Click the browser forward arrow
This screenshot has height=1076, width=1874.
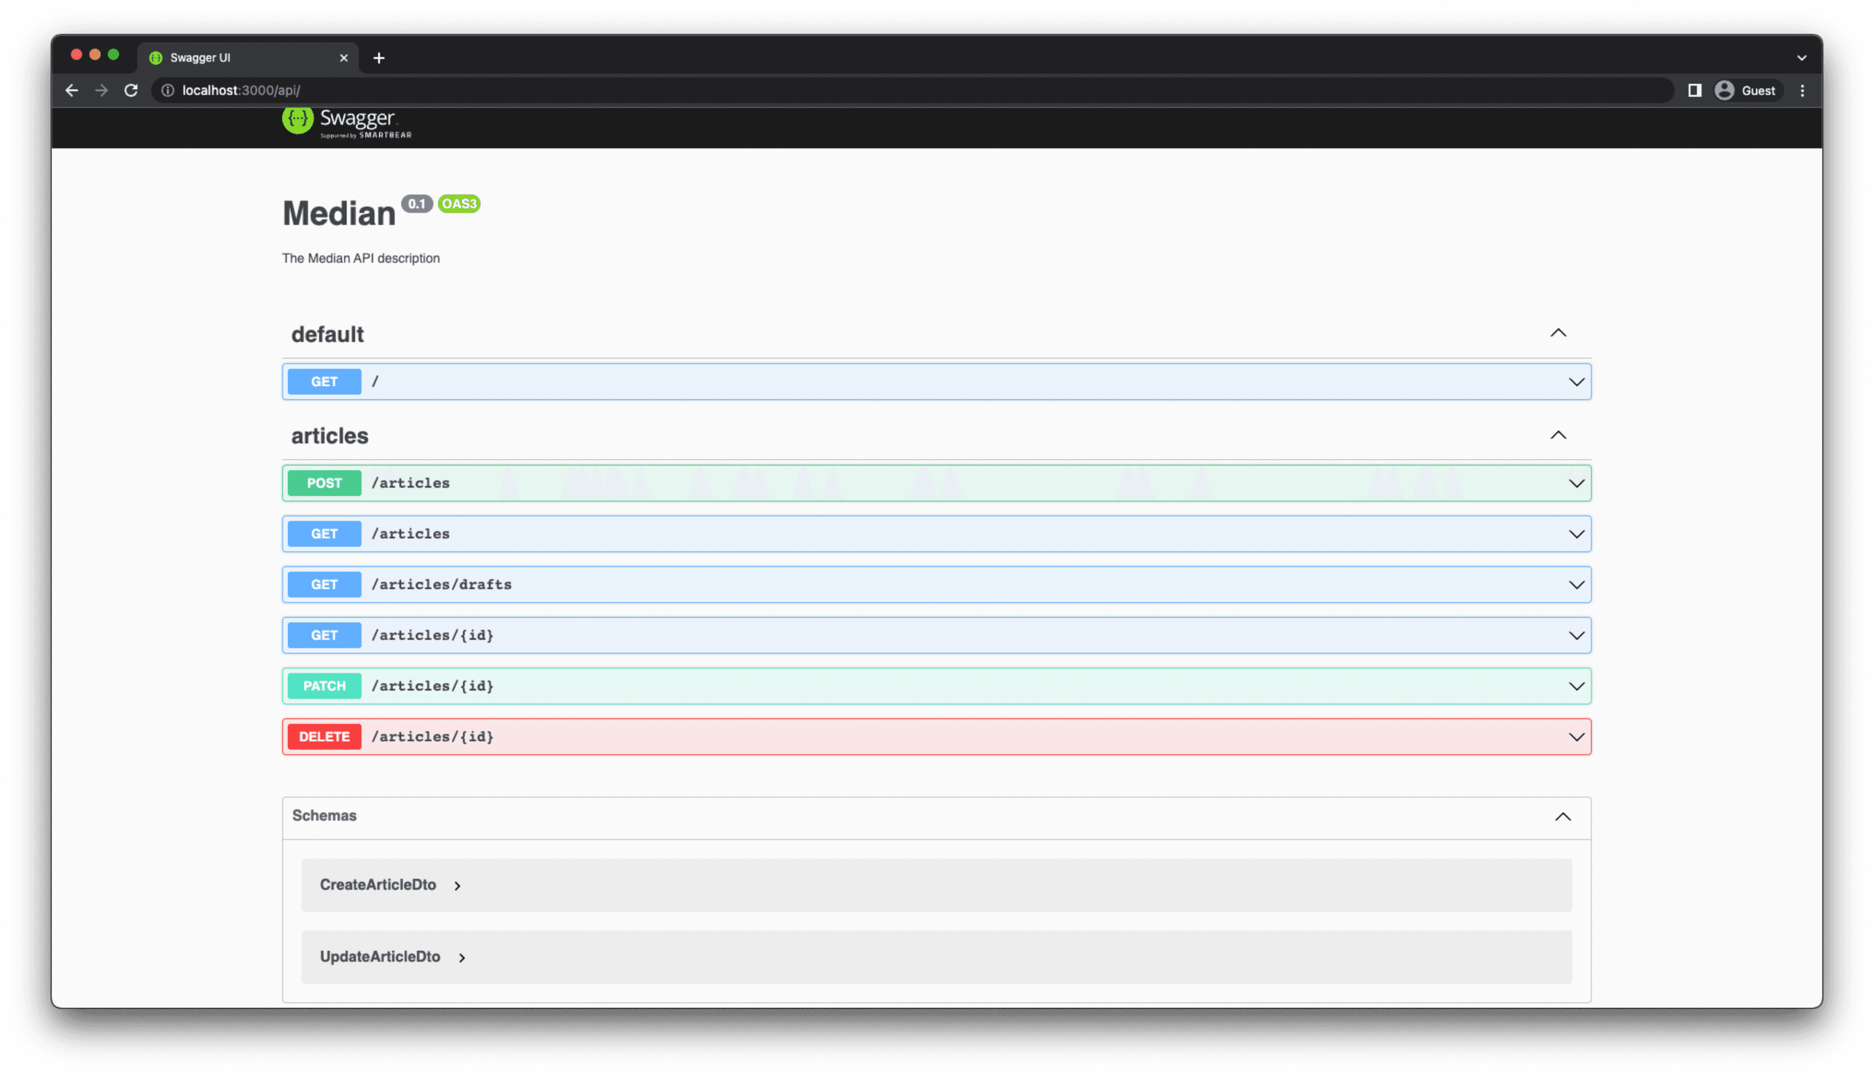coord(102,90)
